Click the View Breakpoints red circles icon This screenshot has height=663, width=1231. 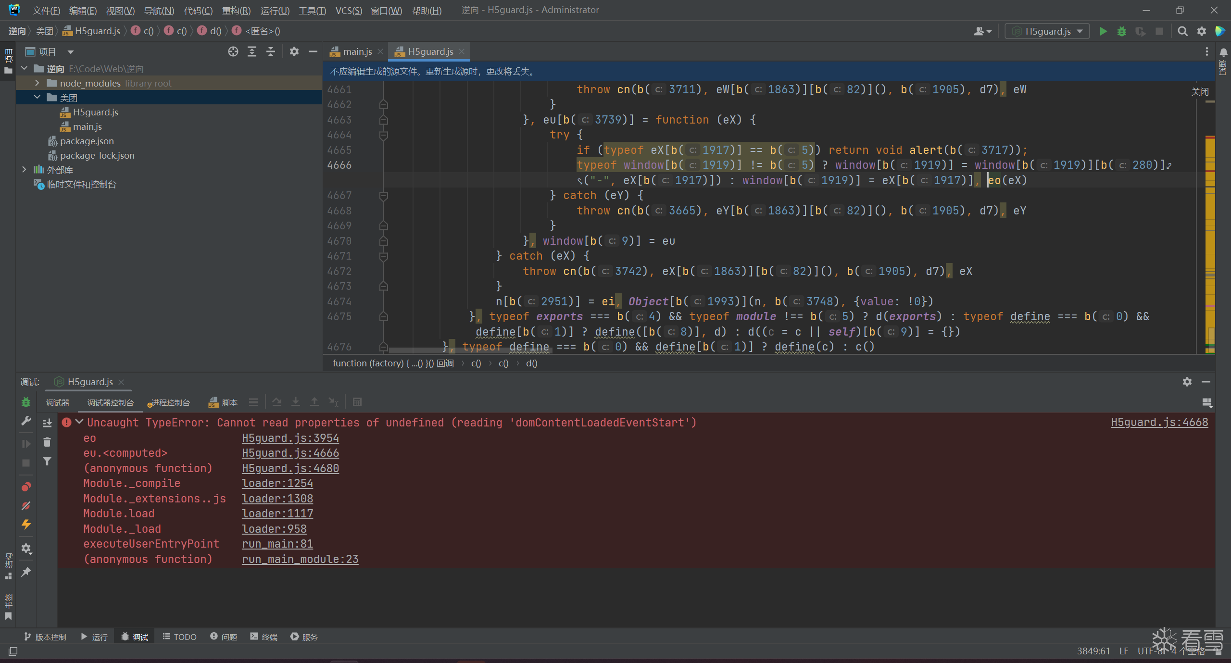tap(26, 487)
